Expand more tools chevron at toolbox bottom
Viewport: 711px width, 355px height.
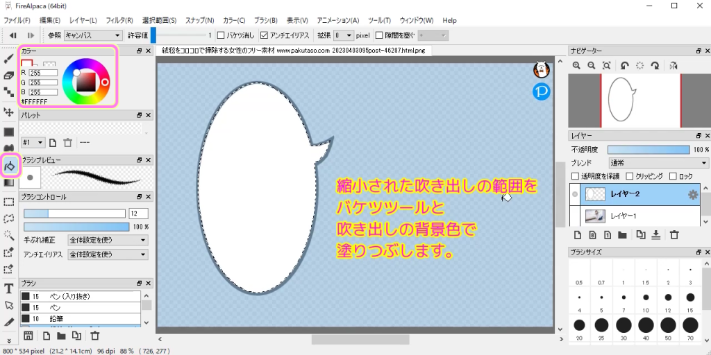pos(8,340)
